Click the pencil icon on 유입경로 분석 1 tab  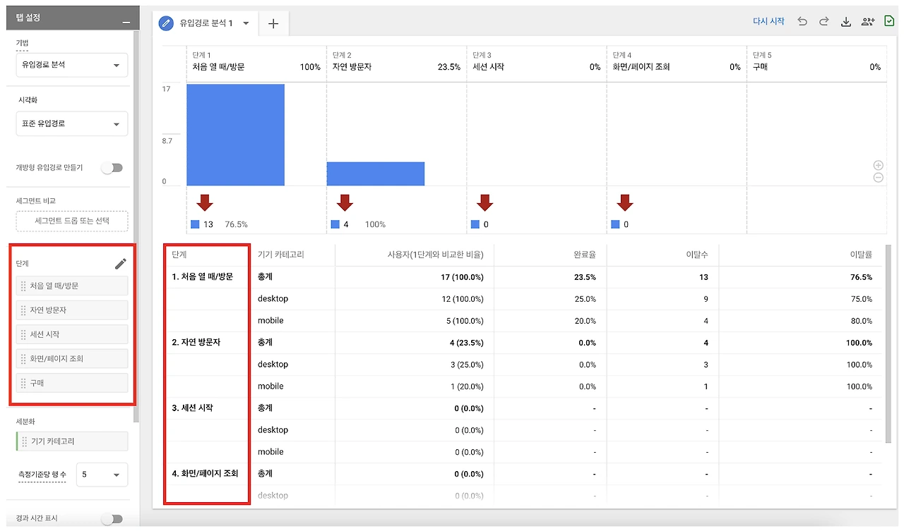pyautogui.click(x=167, y=23)
